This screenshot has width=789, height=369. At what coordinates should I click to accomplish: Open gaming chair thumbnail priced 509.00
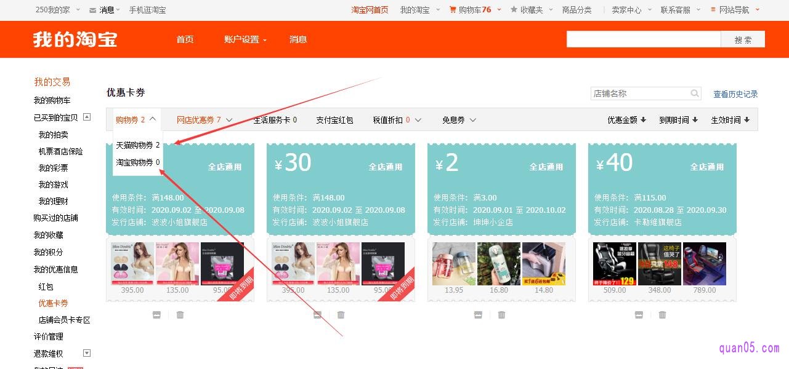tap(615, 264)
